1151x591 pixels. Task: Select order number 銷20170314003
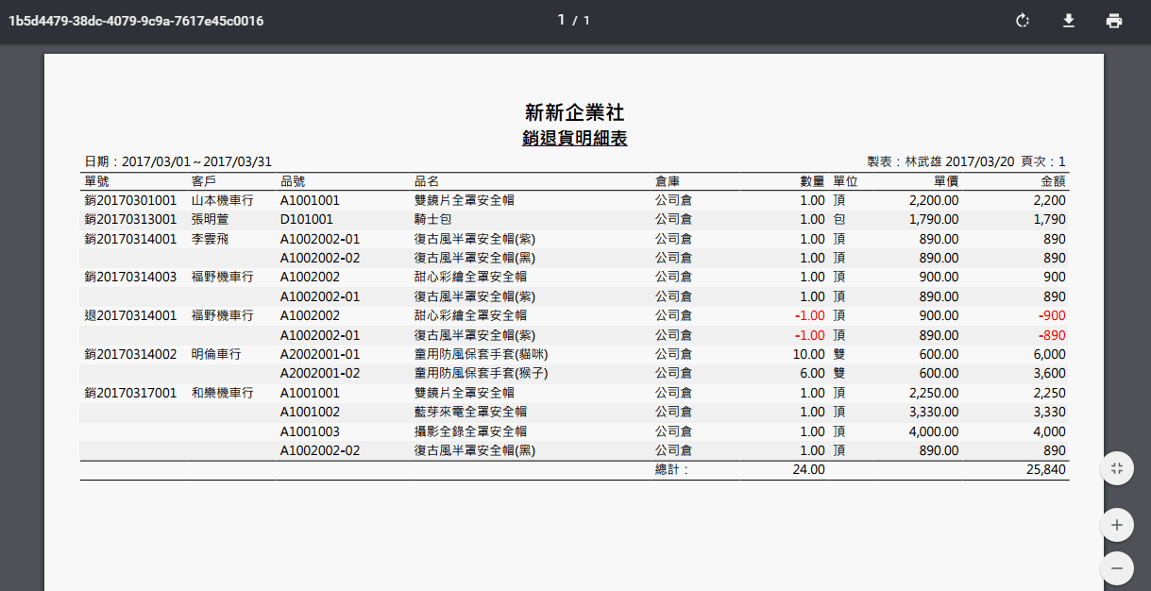[x=130, y=278]
